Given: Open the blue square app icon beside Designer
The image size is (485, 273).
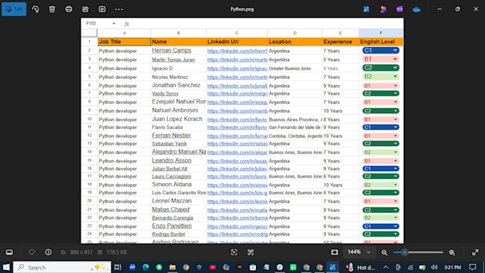Looking at the screenshot, I should click(x=366, y=9).
